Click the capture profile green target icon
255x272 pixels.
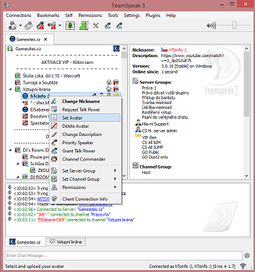click(70, 25)
